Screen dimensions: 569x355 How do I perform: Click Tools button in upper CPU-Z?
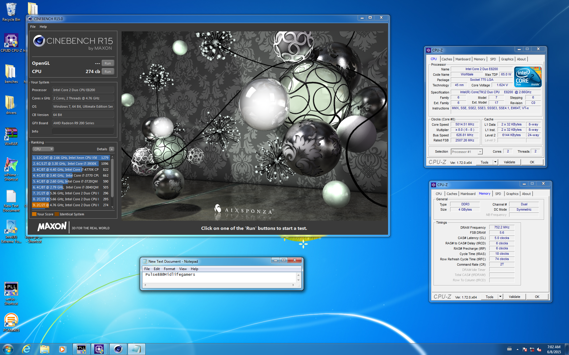[x=485, y=162]
